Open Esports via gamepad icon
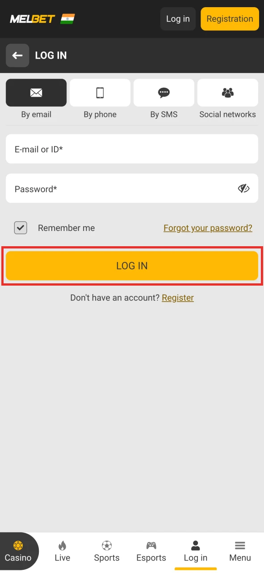 click(151, 545)
